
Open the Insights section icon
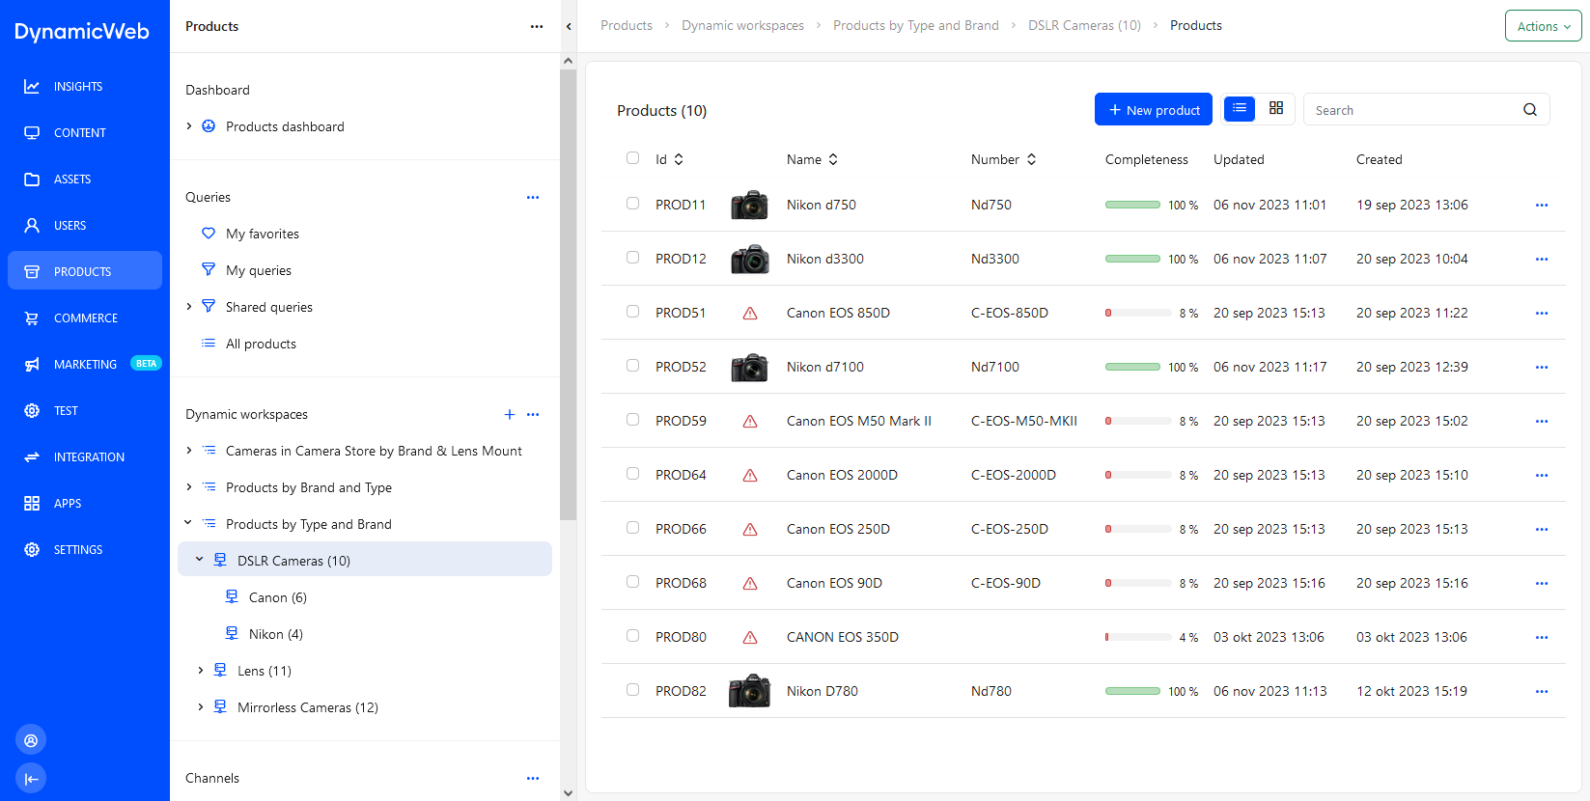point(32,87)
